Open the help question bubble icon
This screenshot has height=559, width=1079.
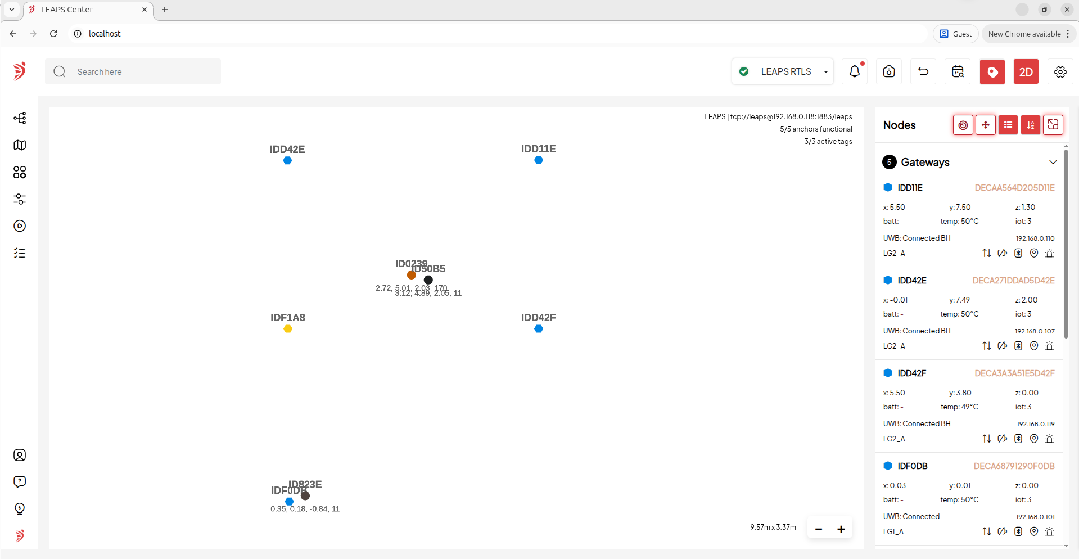point(20,482)
